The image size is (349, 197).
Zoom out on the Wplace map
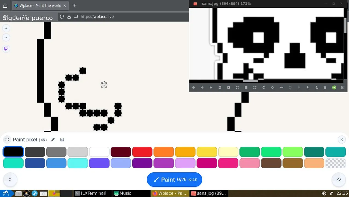[x=6, y=37]
